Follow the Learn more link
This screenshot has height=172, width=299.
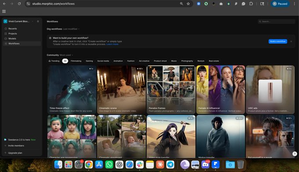[x=112, y=44]
